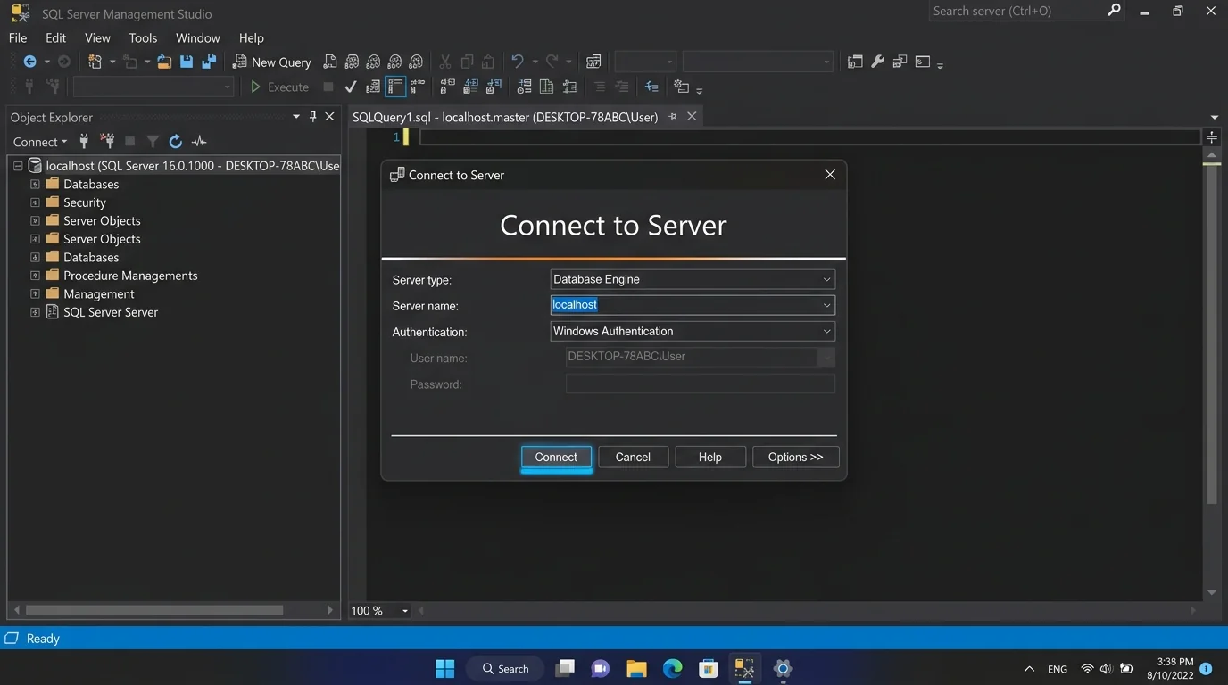Click the Cancel button
Viewport: 1228px width, 685px height.
click(x=633, y=457)
